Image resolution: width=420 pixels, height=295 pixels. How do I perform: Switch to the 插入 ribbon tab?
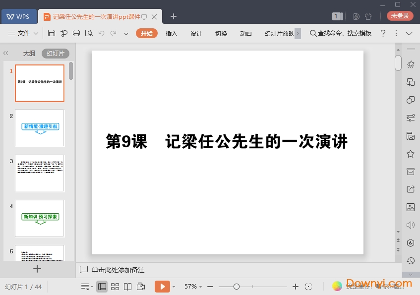[171, 33]
